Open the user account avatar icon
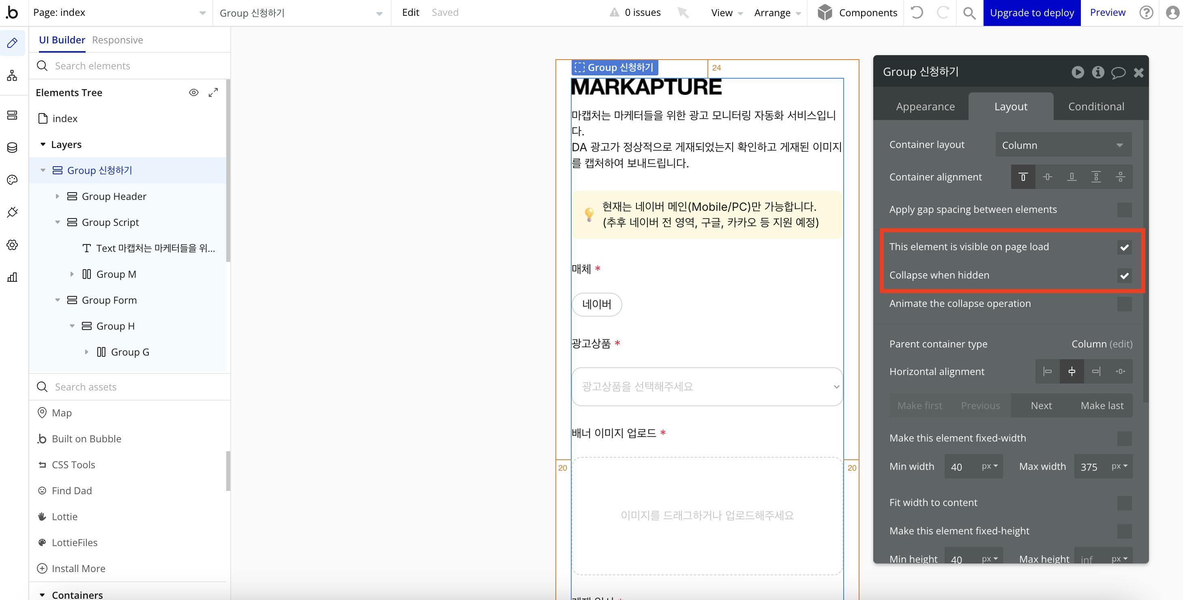The height and width of the screenshot is (600, 1183). (1172, 13)
